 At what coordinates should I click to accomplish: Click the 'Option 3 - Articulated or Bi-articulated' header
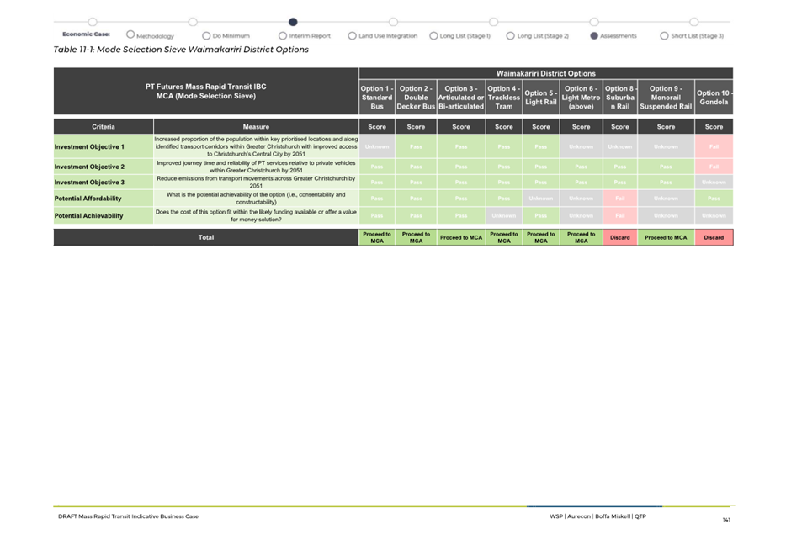461,98
